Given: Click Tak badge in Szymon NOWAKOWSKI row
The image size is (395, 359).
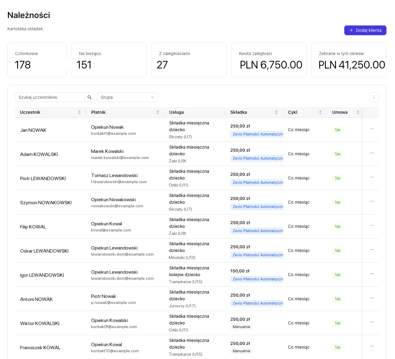Looking at the screenshot, I should tap(338, 202).
